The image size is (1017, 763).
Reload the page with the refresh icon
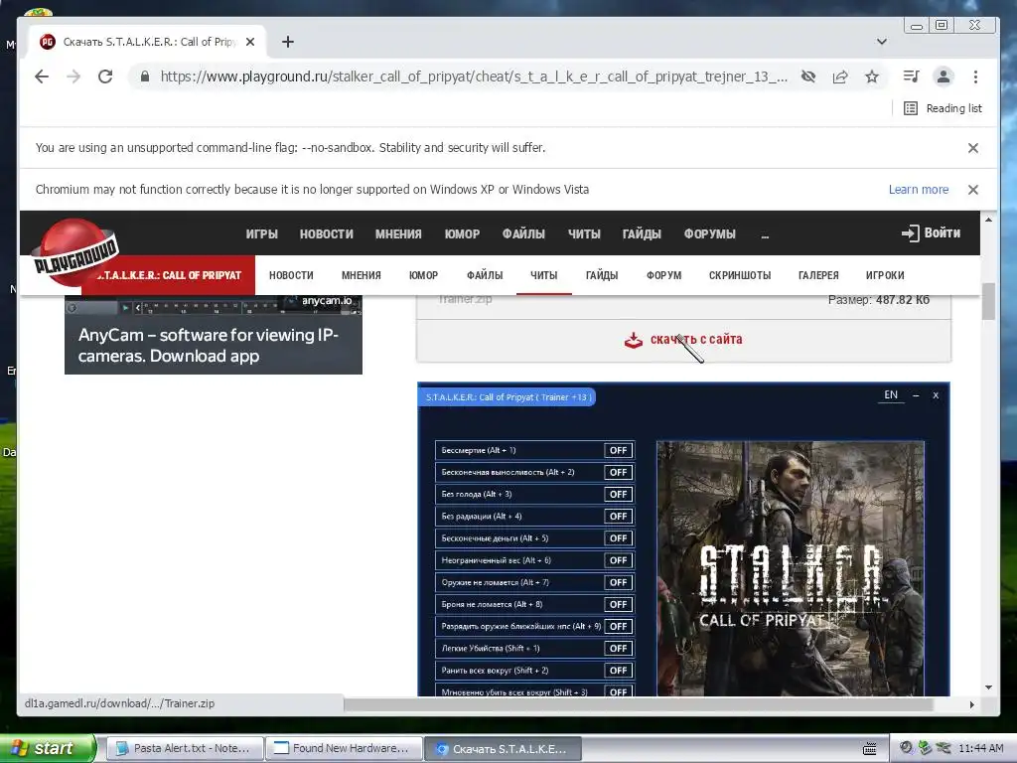point(105,76)
